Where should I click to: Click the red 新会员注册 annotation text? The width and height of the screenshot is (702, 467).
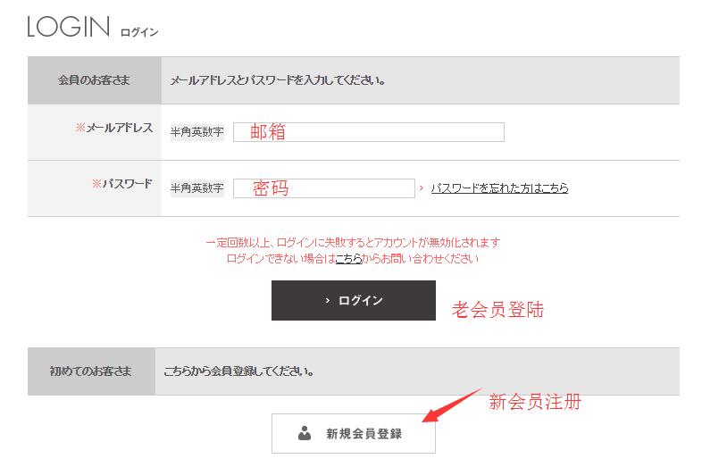coord(535,403)
